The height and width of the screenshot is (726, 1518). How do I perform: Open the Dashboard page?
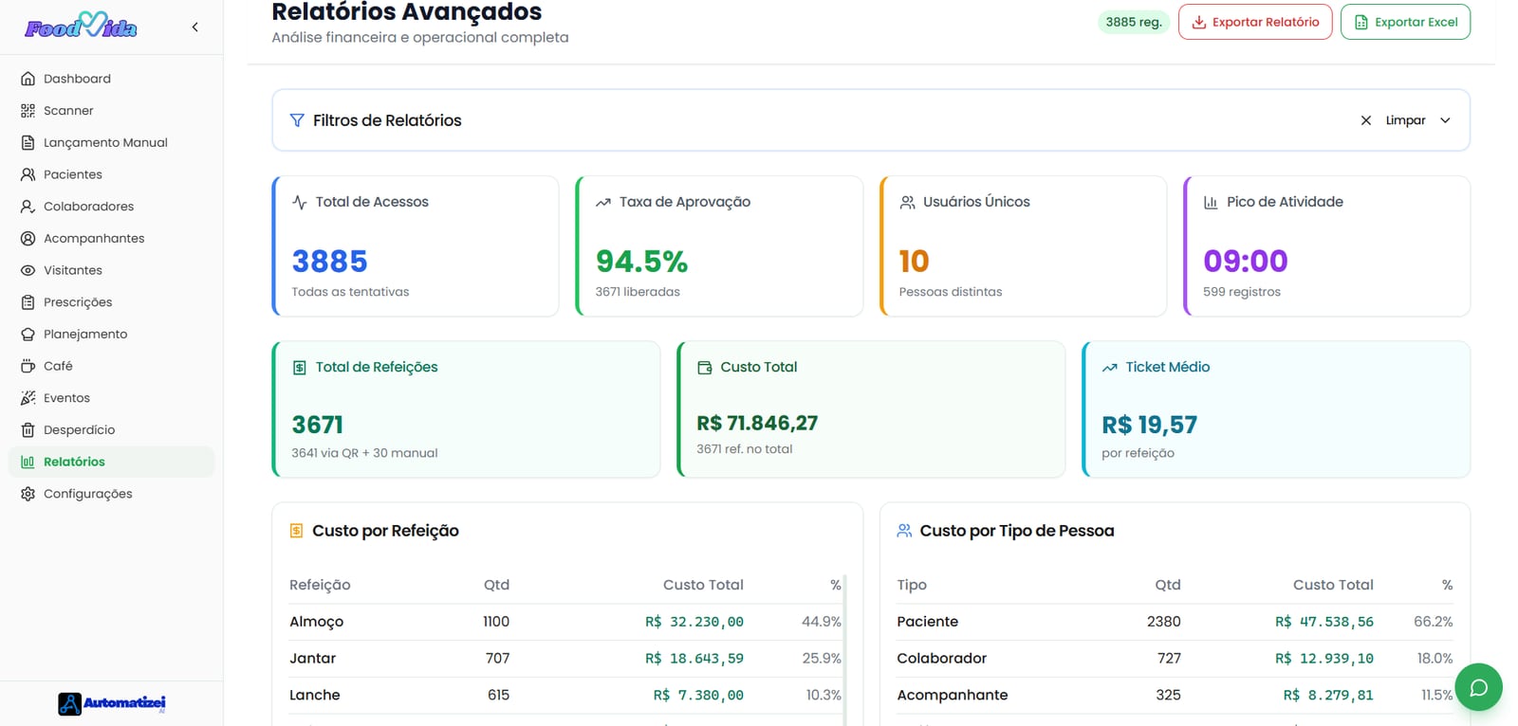pyautogui.click(x=112, y=79)
